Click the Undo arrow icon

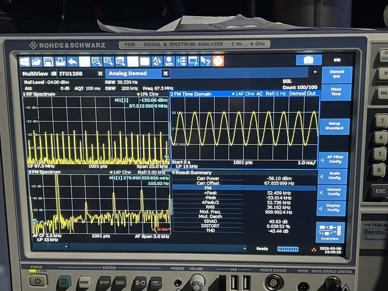pyautogui.click(x=73, y=62)
